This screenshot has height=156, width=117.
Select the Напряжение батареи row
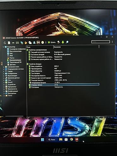[64, 83]
